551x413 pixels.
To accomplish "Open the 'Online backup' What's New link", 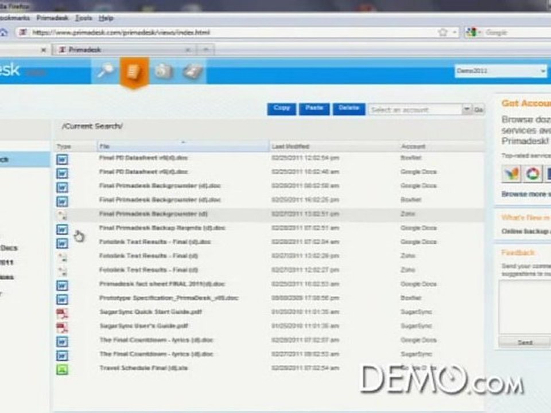I will click(526, 231).
